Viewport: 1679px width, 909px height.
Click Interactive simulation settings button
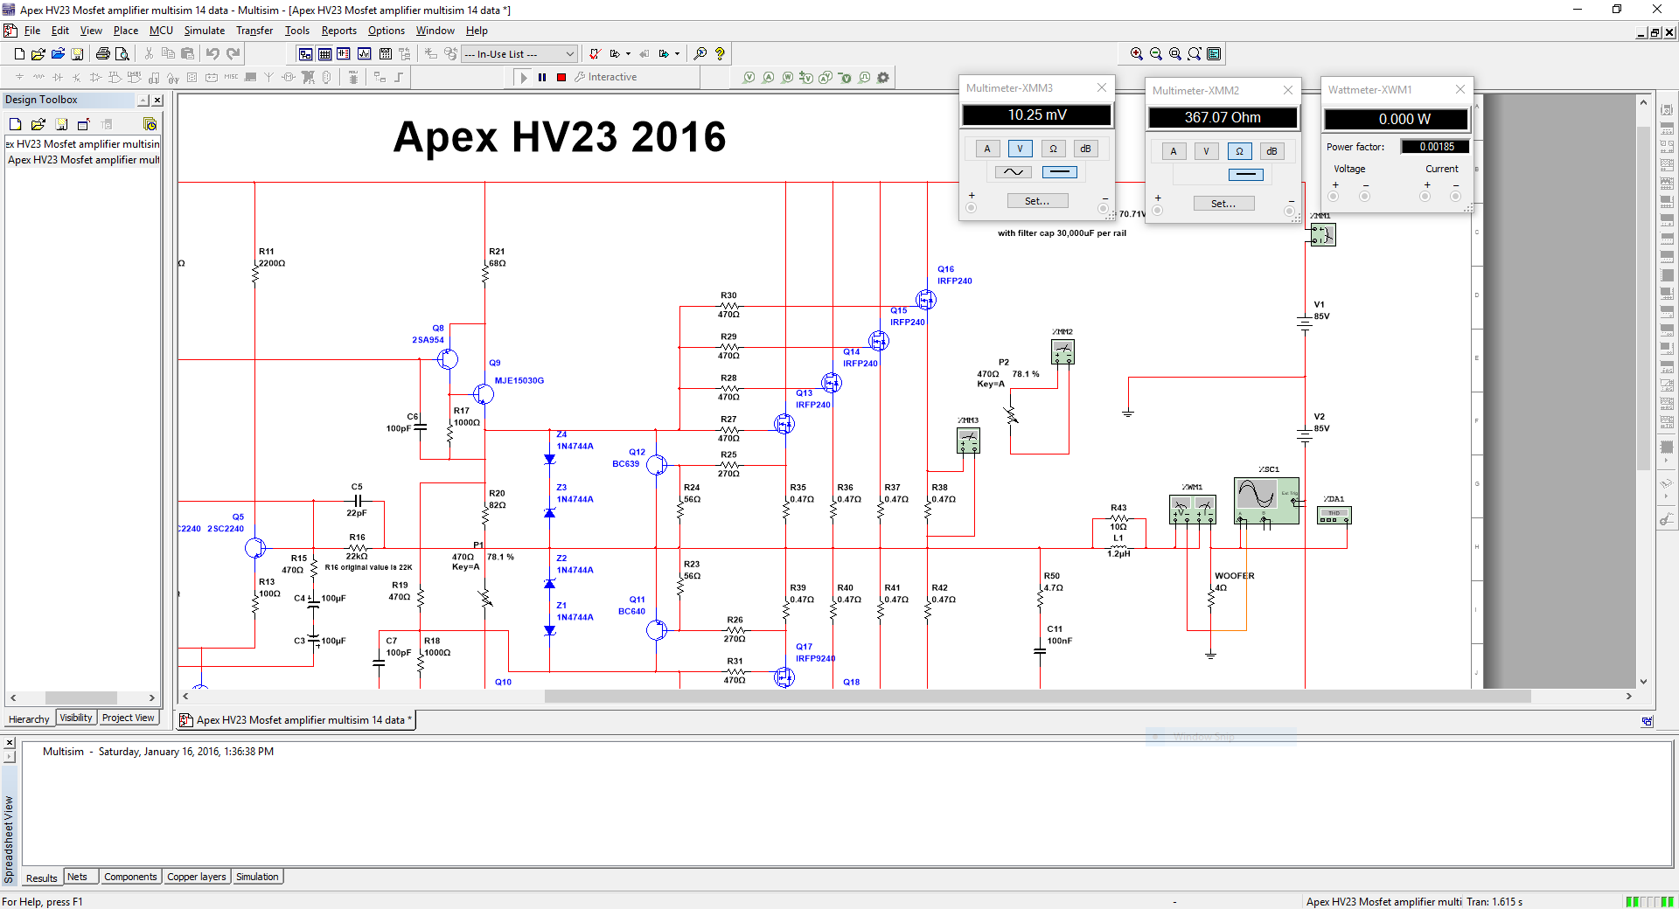pyautogui.click(x=606, y=78)
